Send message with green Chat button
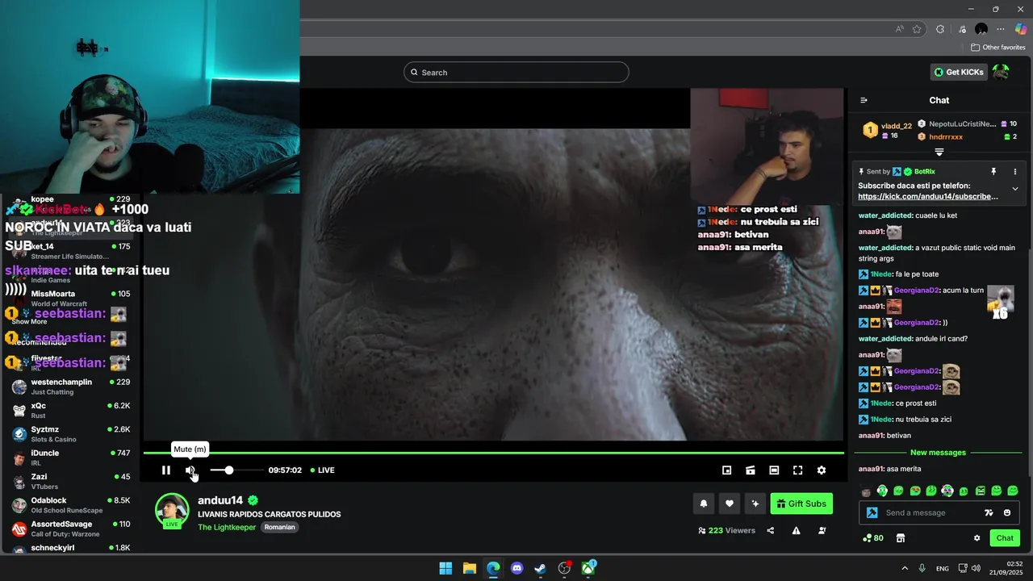 (x=1005, y=538)
